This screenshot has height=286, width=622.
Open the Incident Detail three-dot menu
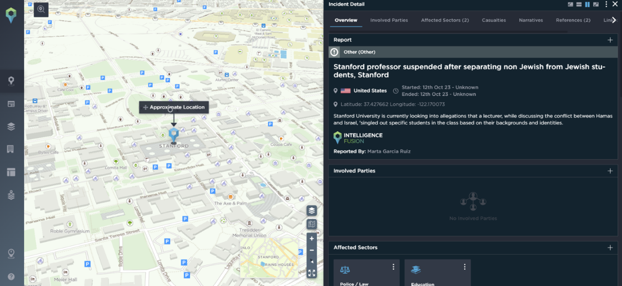coord(606,4)
